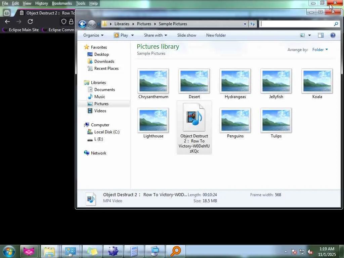344x258 pixels.
Task: Select Downloads in Favorites
Action: click(x=104, y=61)
